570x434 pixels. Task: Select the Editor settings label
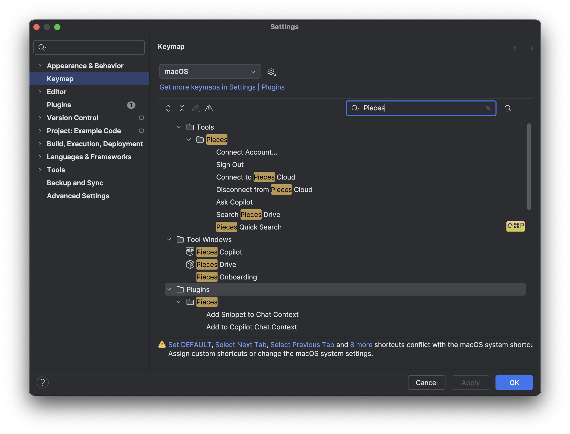coord(57,92)
